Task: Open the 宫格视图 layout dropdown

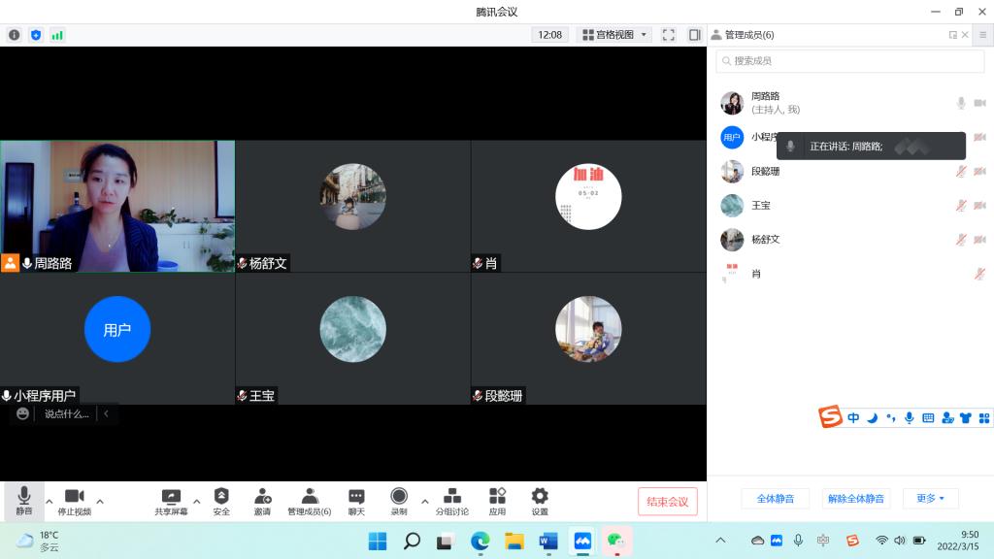Action: click(614, 35)
